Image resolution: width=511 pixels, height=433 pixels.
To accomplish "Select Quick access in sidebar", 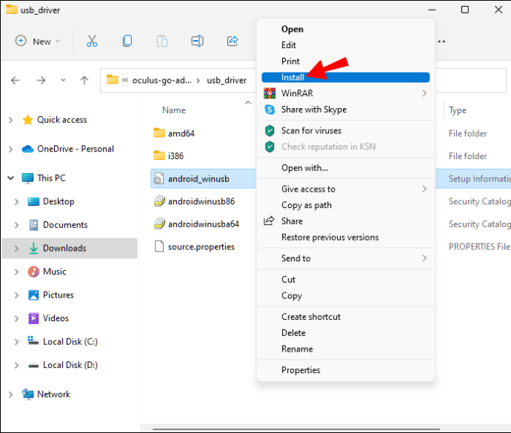I will pos(62,120).
